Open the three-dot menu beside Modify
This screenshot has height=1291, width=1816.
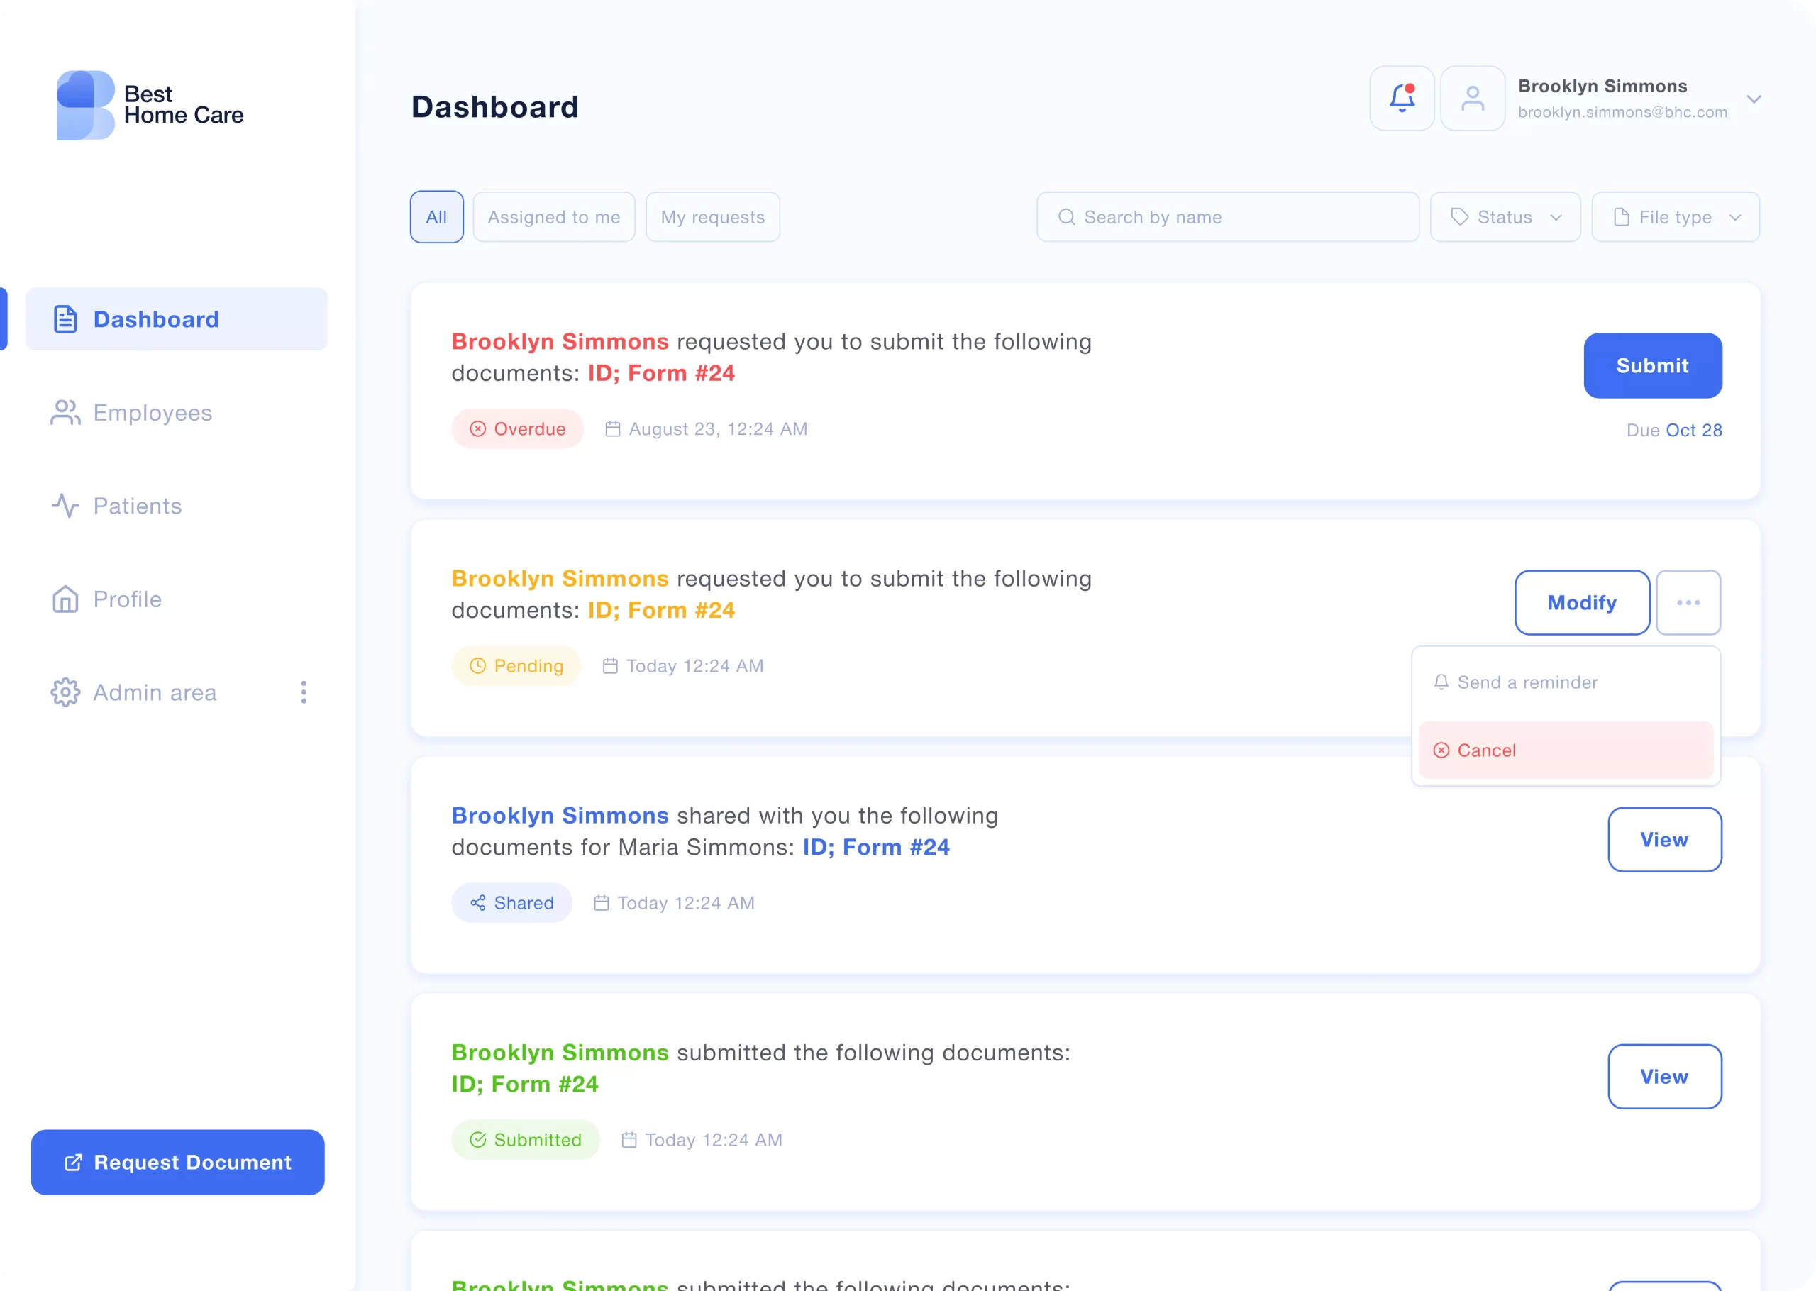pos(1688,602)
